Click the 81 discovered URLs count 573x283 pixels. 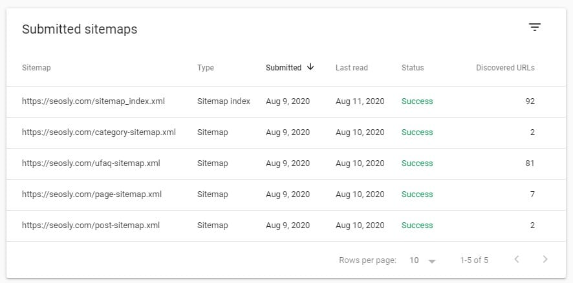point(530,163)
